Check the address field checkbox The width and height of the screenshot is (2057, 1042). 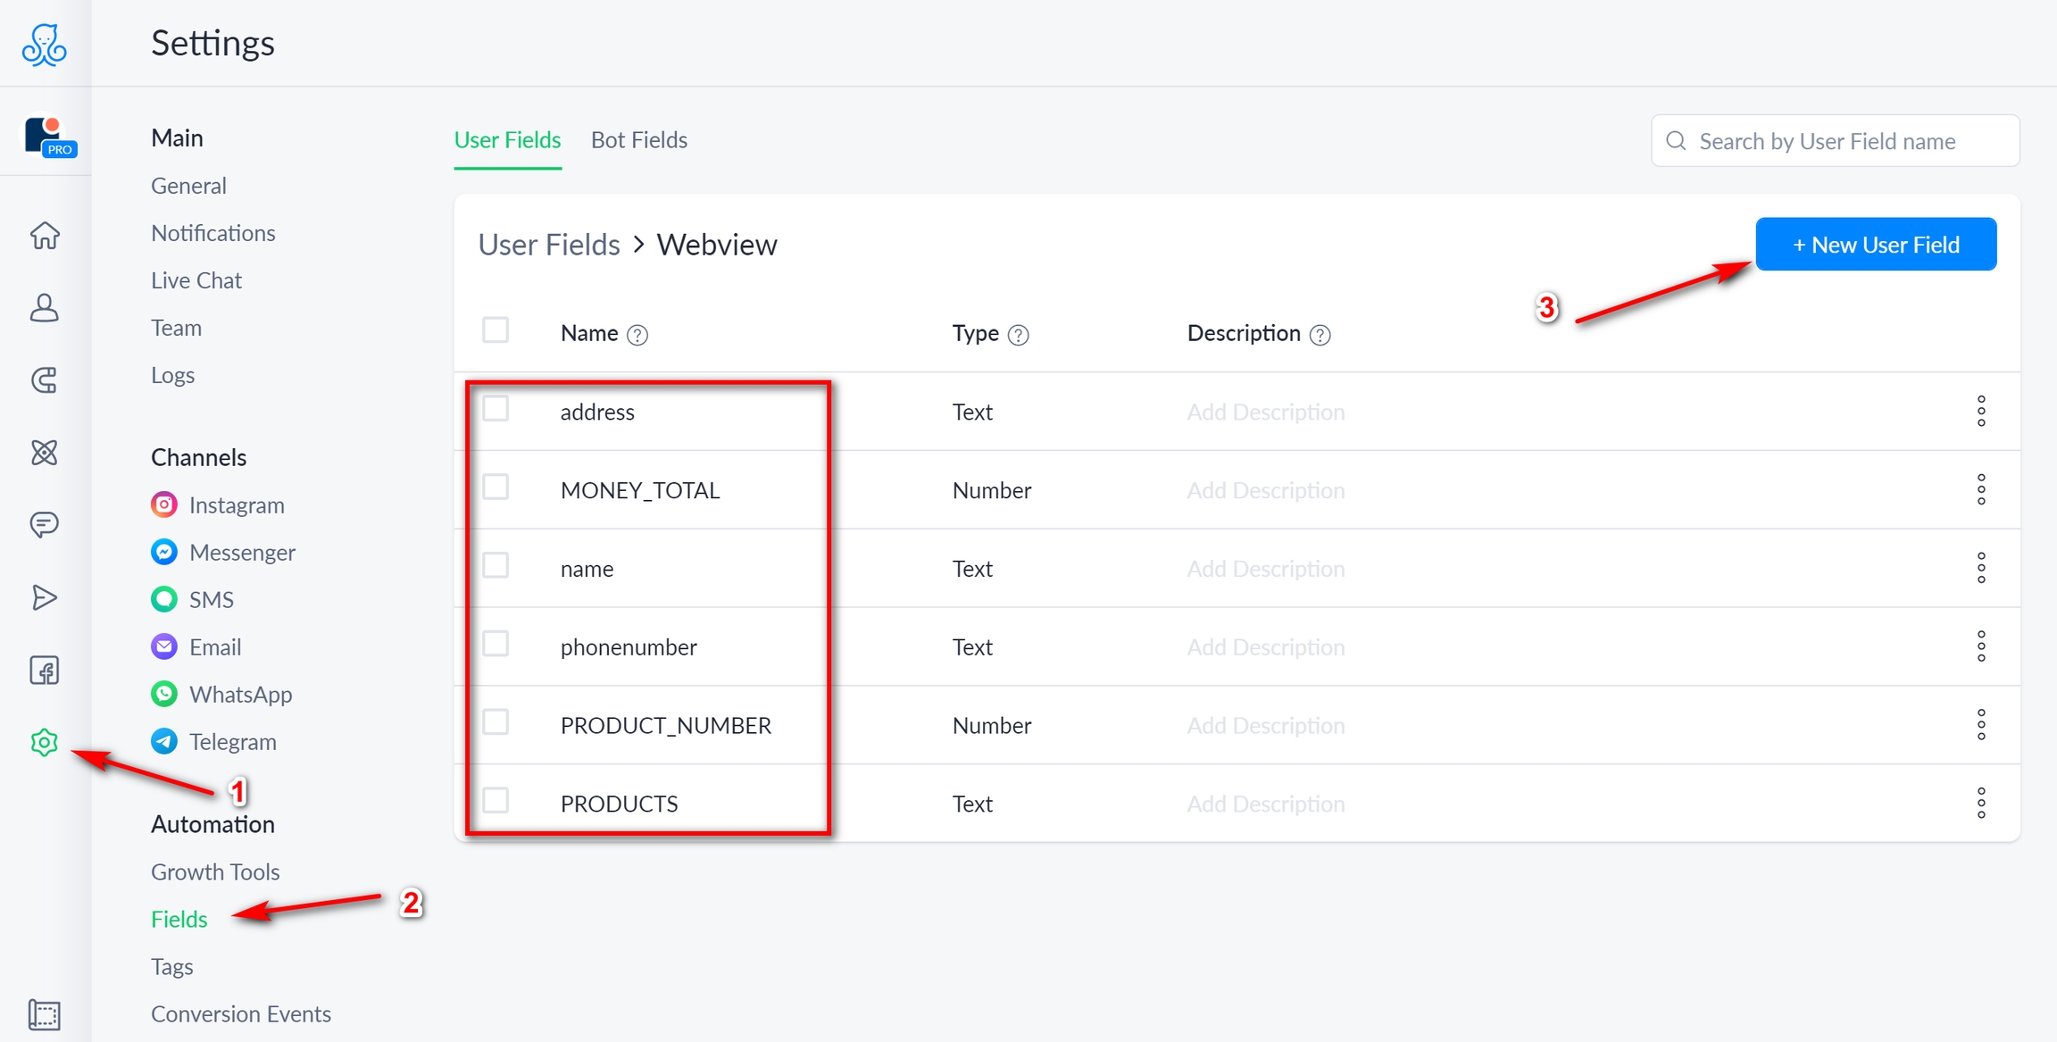click(496, 409)
